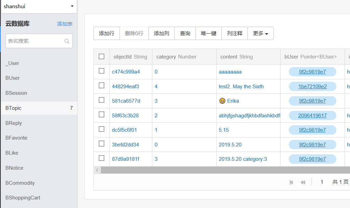The width and height of the screenshot is (350, 208).
Task: Open pointer 2096419617 link
Action: [x=312, y=116]
